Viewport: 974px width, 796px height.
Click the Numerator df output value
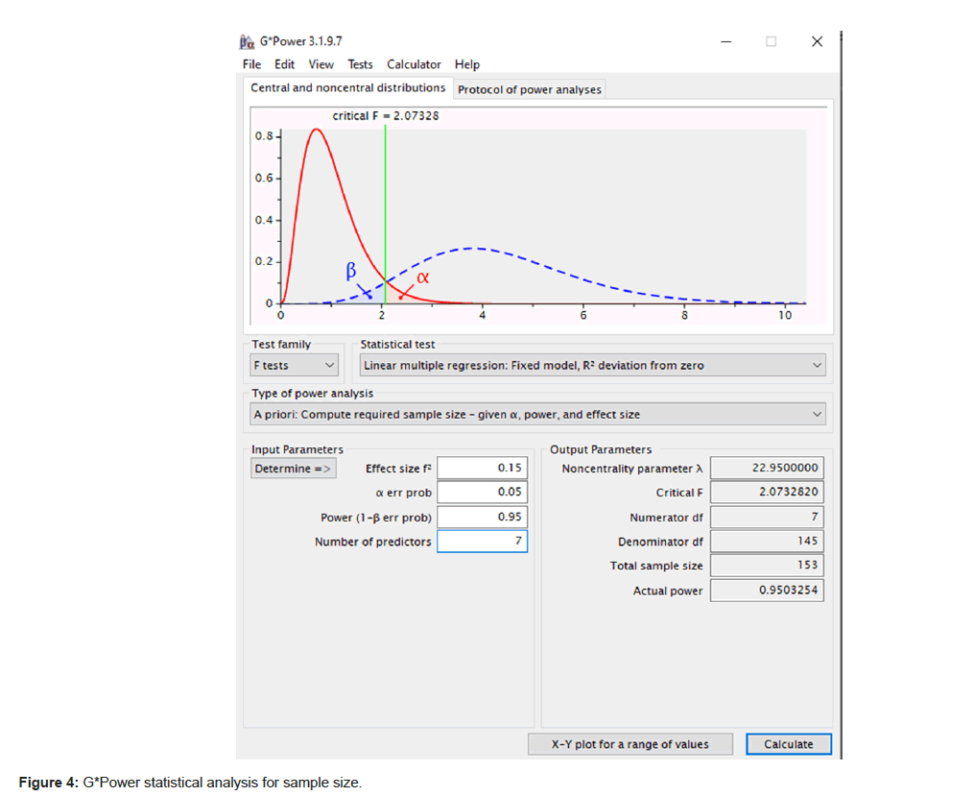767,517
